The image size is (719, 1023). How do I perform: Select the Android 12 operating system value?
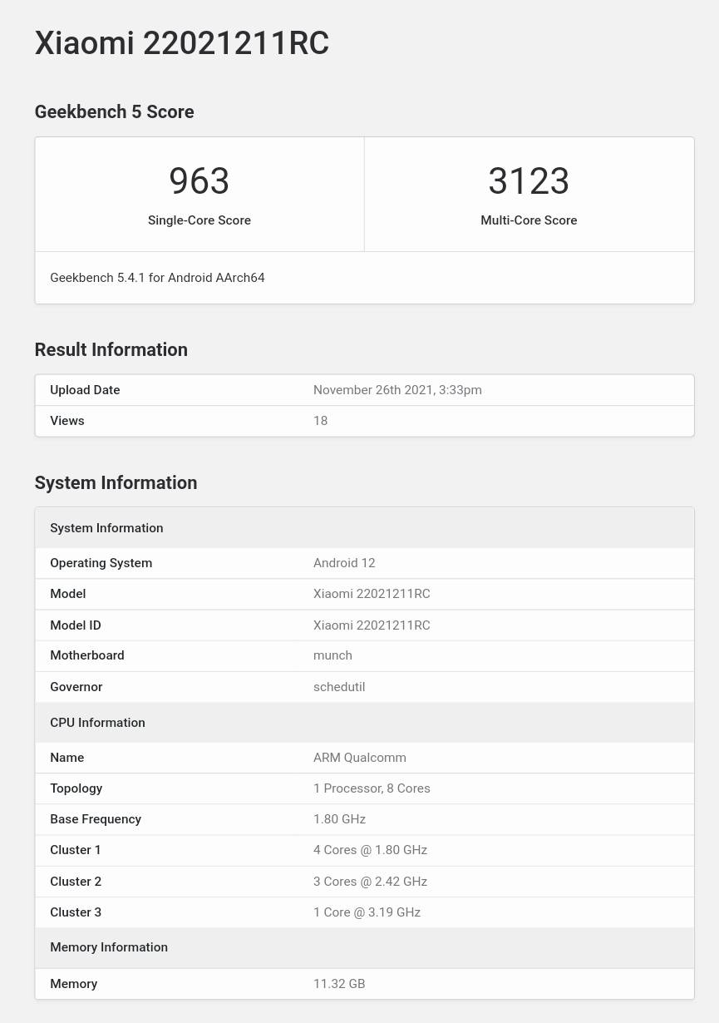(344, 562)
